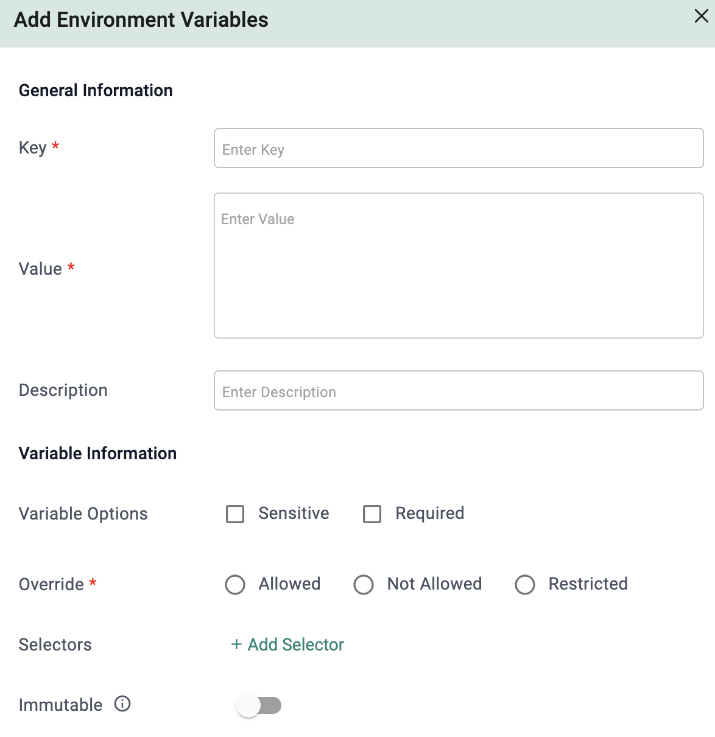Click the Override field label
Screen dimensions: 715x737
51,585
